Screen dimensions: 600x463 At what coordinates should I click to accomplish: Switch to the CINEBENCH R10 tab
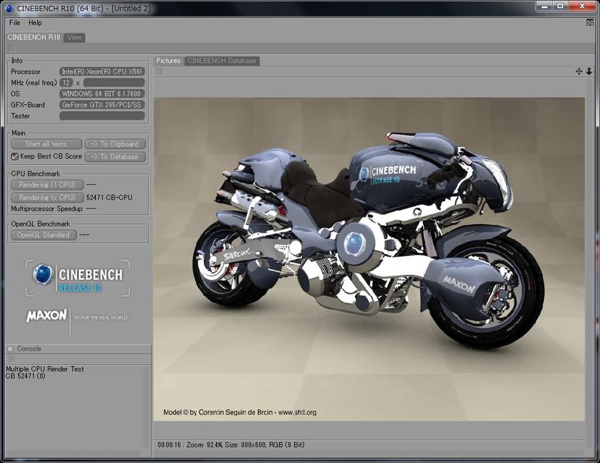point(33,37)
